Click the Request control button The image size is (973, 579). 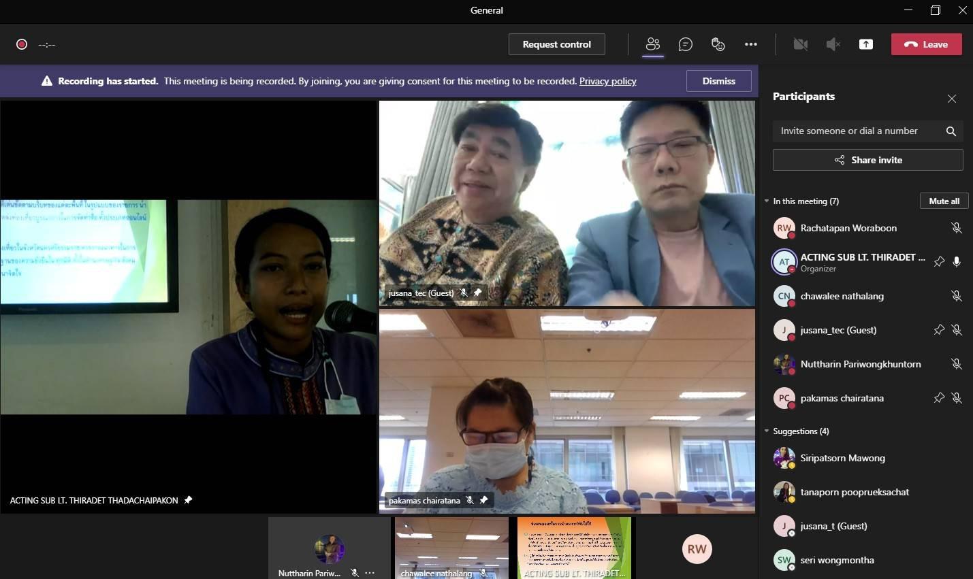point(557,44)
